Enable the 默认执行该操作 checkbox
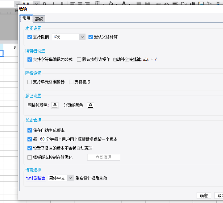 [79, 60]
